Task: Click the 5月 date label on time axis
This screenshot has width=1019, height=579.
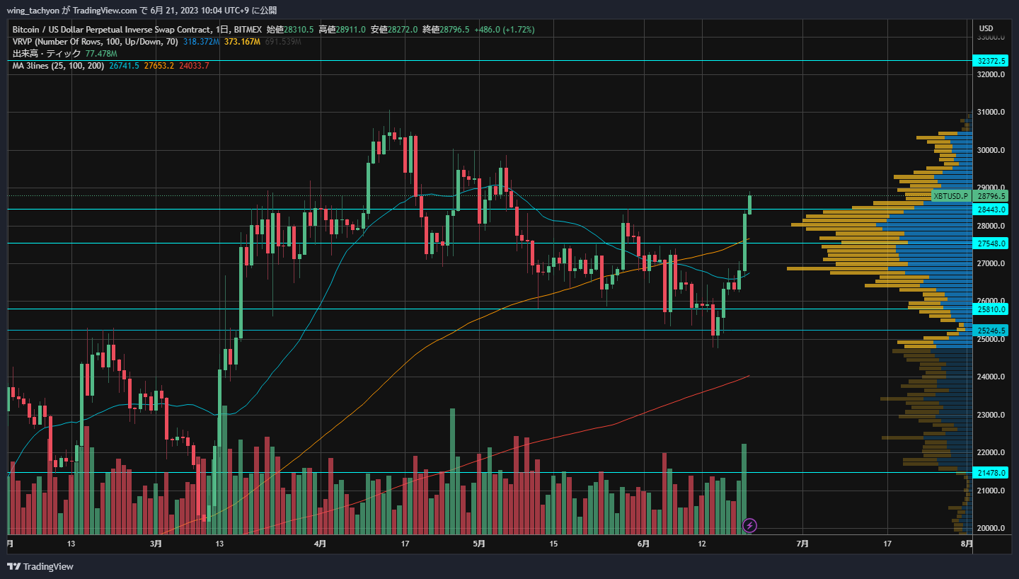Action: pyautogui.click(x=479, y=544)
